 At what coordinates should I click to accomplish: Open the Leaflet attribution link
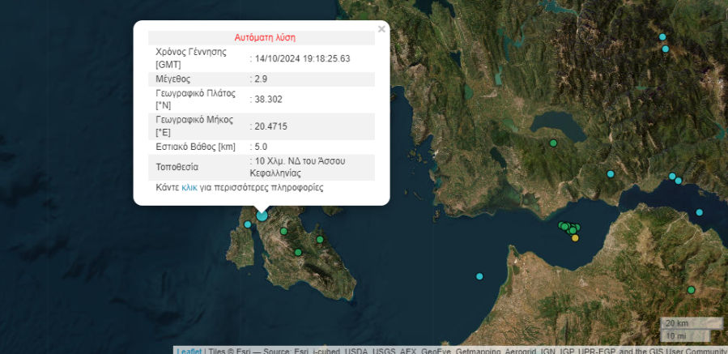(189, 350)
